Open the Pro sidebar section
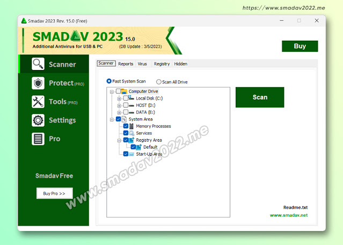343x245 pixels. 54,139
